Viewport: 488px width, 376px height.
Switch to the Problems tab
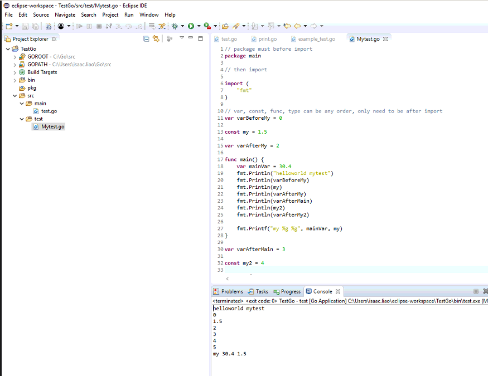tap(231, 291)
